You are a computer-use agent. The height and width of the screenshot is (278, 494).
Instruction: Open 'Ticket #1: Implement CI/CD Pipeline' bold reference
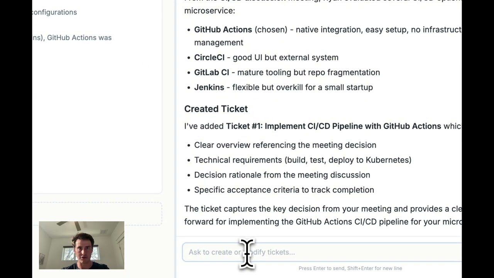point(333,126)
